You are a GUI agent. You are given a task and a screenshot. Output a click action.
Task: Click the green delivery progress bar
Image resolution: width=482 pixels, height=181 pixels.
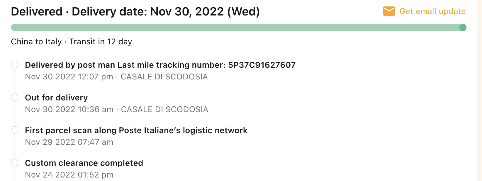(235, 27)
